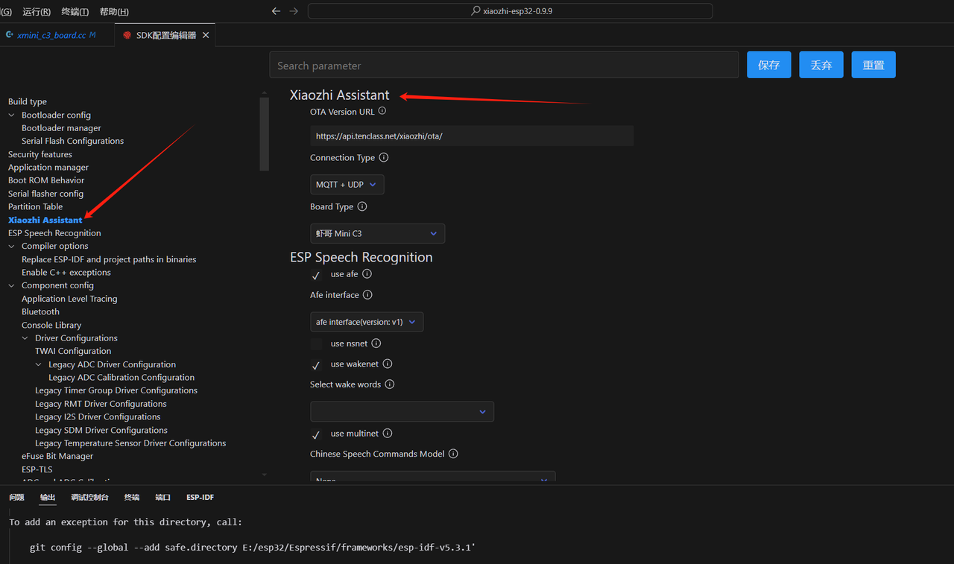Screen dimensions: 954x564
Task: Click info icon next to OTA Version URL
Action: coord(382,111)
